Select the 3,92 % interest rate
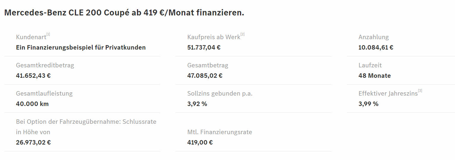455x160 pixels. 197,104
